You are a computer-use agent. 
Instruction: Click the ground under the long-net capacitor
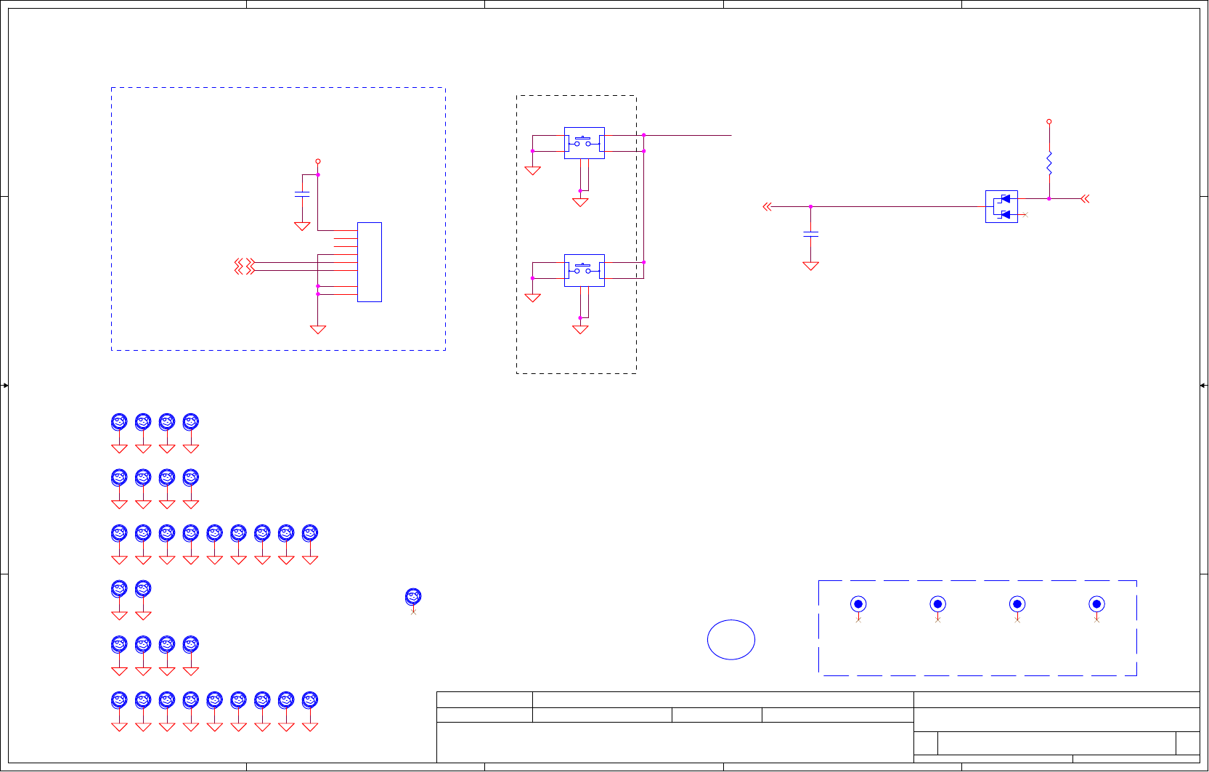click(811, 266)
